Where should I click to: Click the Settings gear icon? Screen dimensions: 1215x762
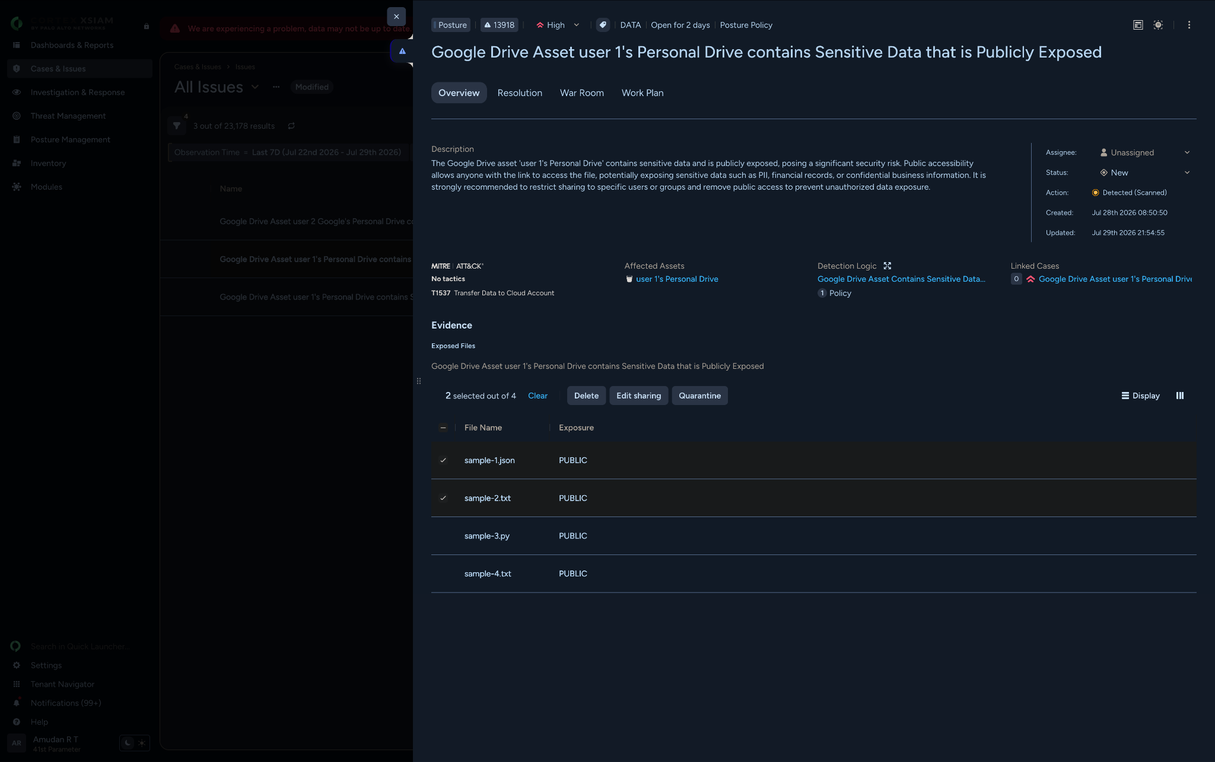pyautogui.click(x=17, y=665)
